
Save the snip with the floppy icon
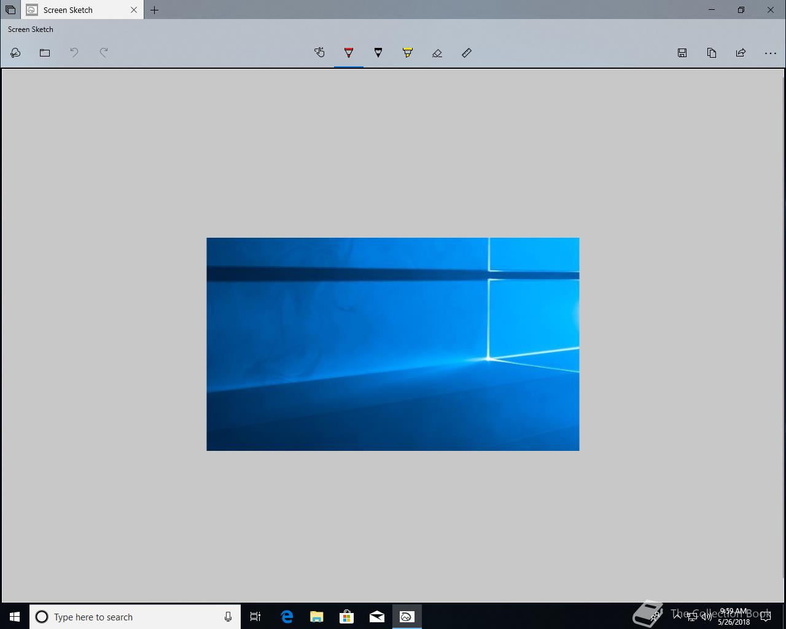(682, 53)
